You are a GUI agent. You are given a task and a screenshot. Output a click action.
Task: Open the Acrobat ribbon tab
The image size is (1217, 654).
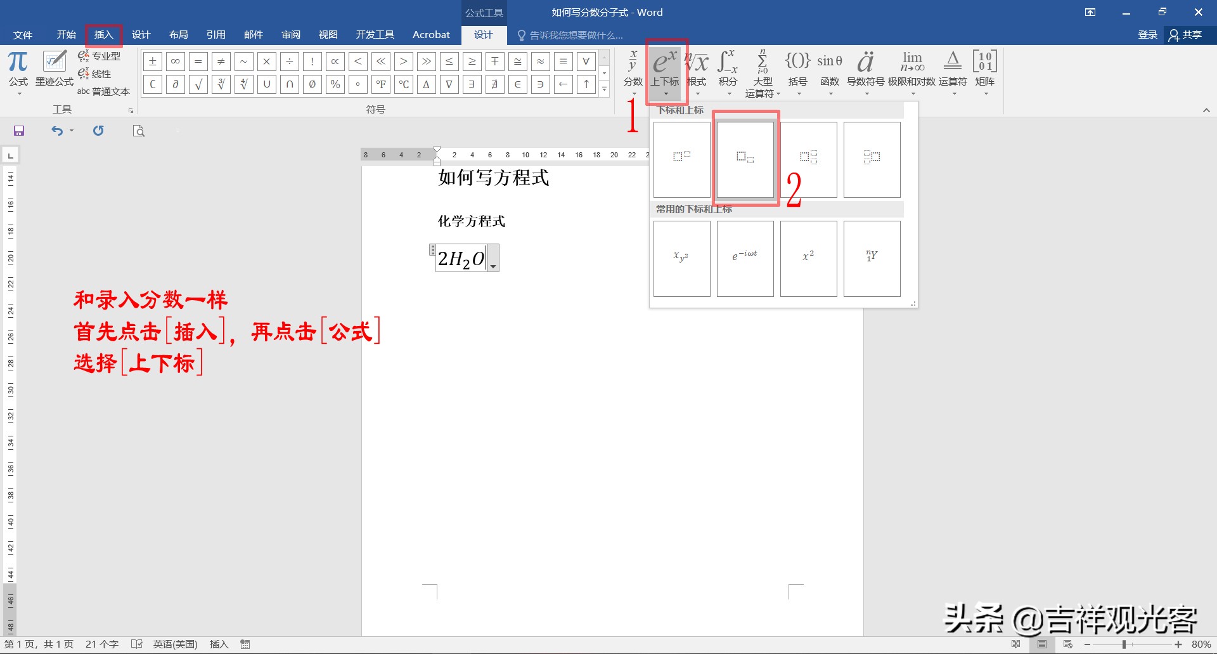pyautogui.click(x=431, y=35)
